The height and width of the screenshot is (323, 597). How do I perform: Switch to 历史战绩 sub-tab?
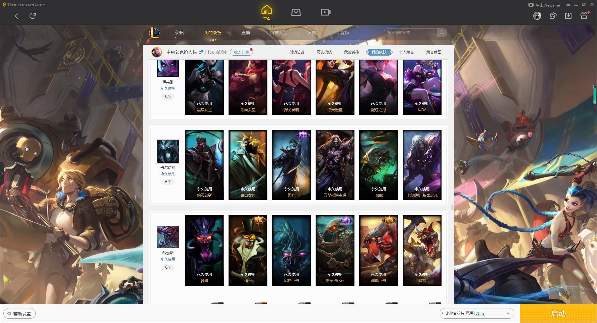(x=324, y=52)
